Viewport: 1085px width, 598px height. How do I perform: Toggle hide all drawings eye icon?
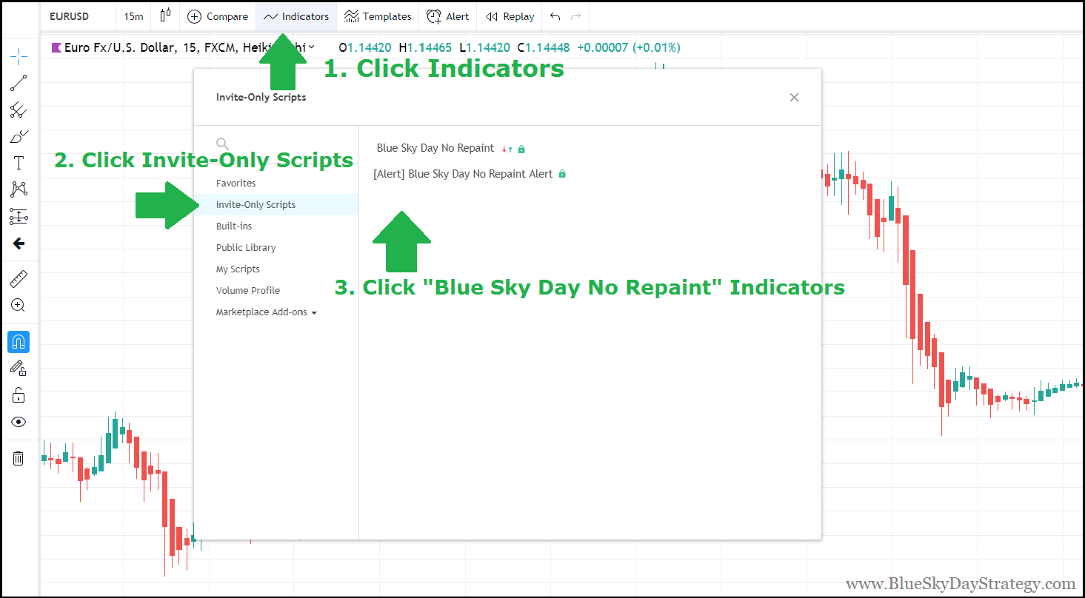[x=19, y=422]
